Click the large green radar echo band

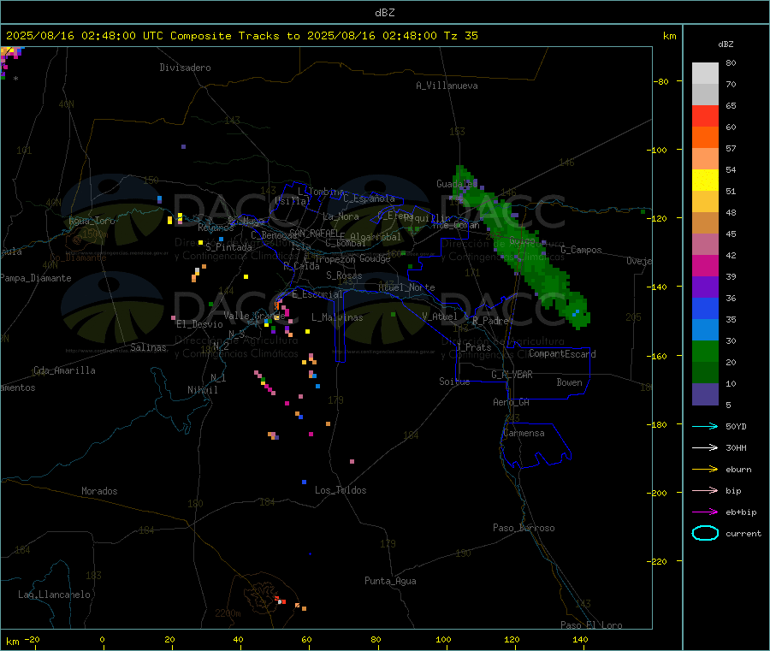coord(522,248)
